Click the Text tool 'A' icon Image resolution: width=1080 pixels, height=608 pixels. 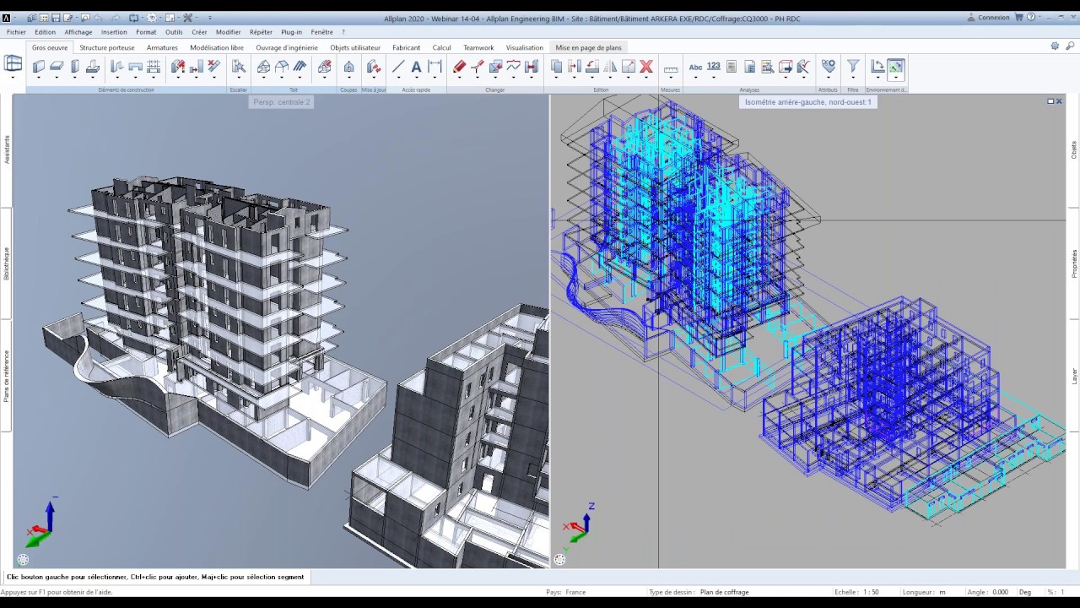416,67
